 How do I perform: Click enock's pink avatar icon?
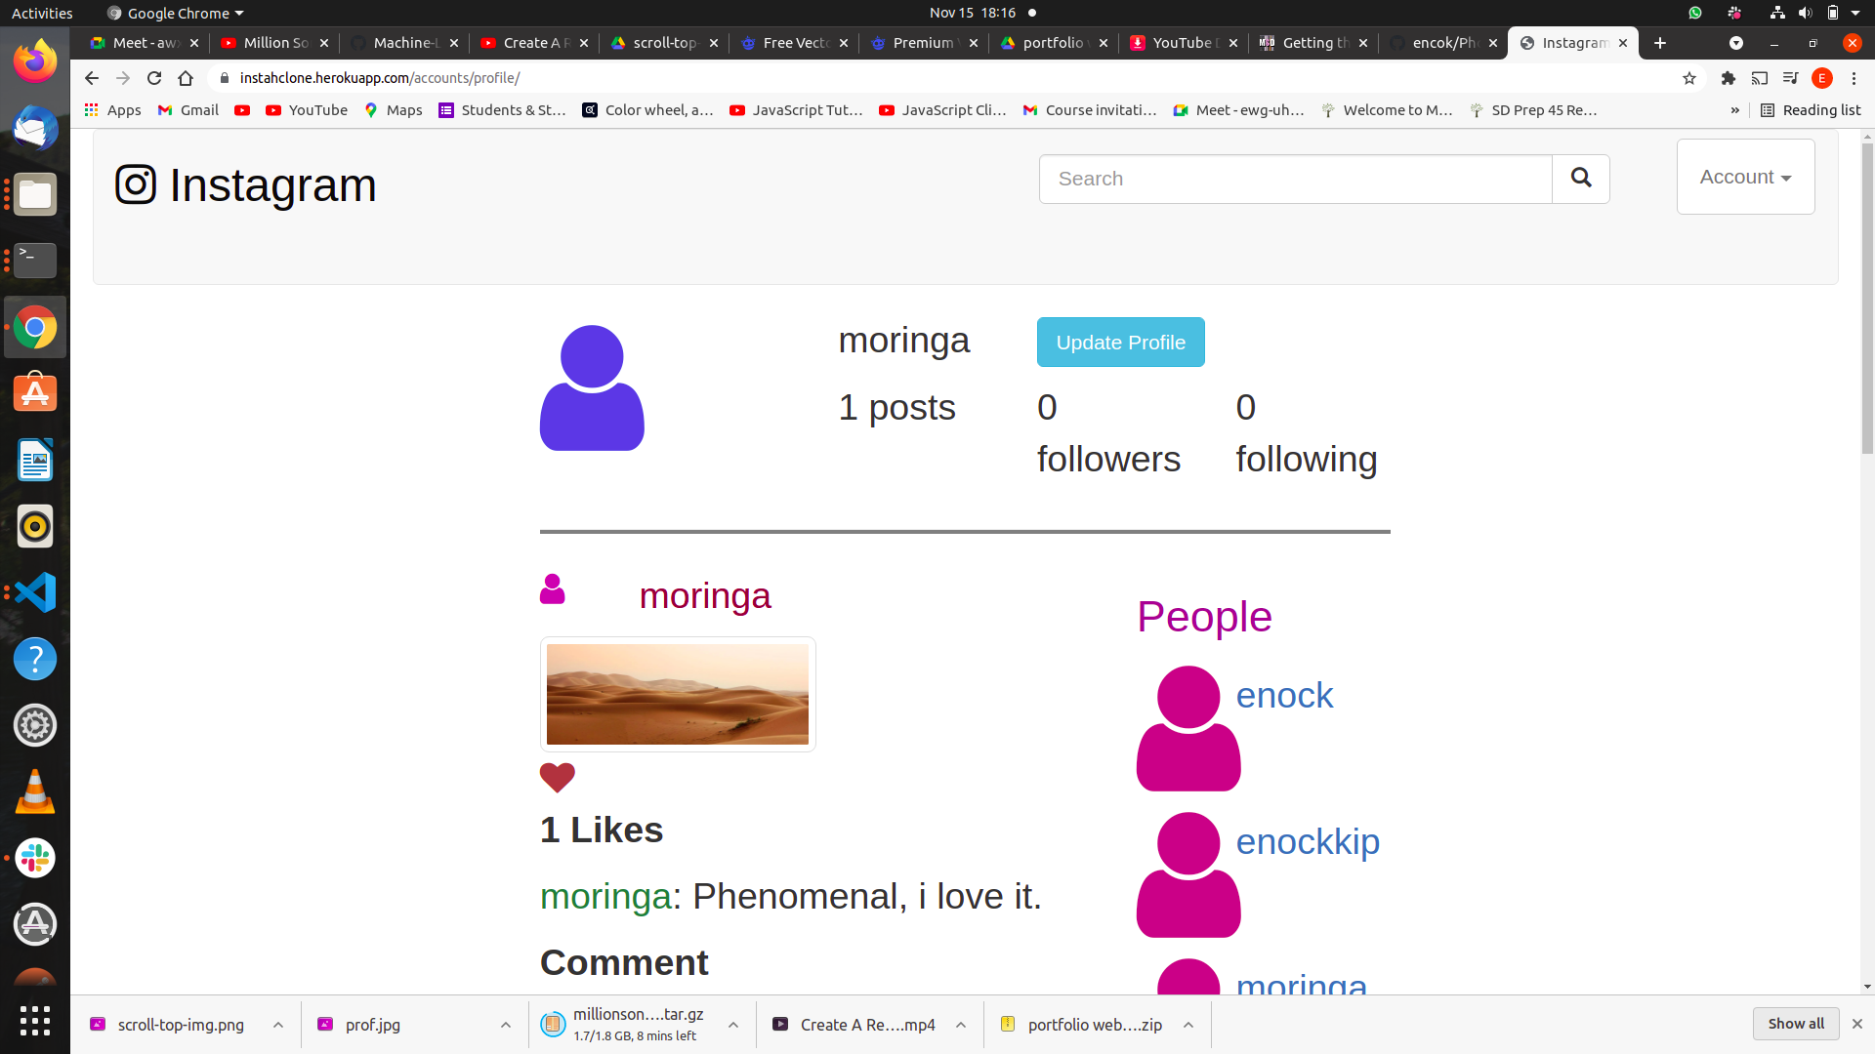tap(1187, 728)
